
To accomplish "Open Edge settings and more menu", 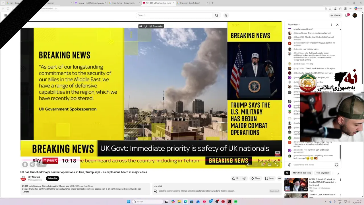I will (351, 9).
